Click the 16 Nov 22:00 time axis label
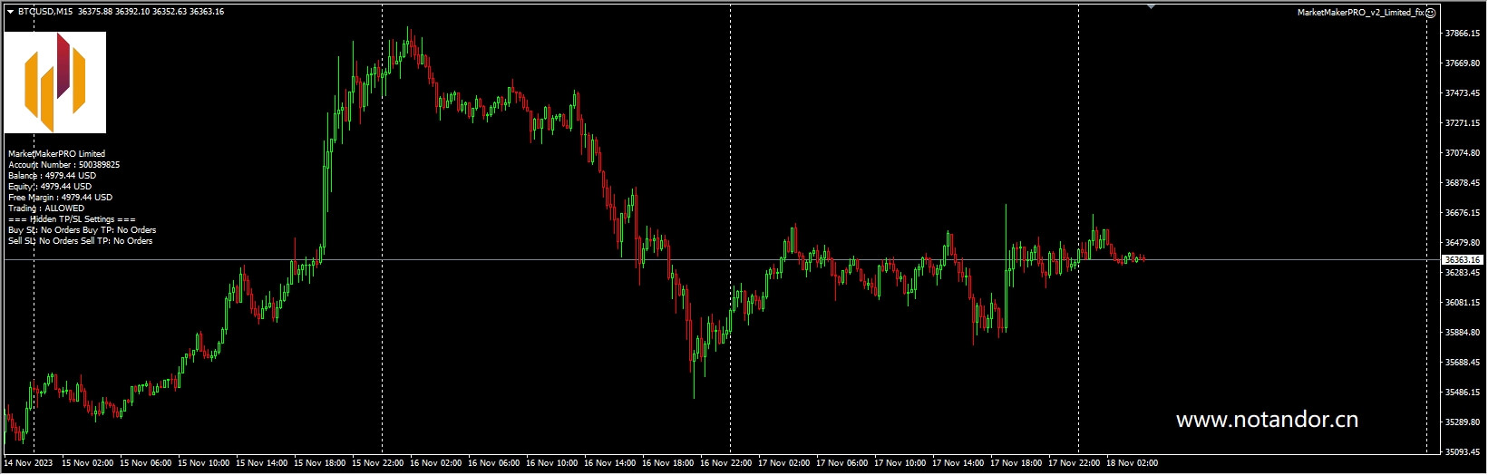1488x475 pixels. [726, 463]
